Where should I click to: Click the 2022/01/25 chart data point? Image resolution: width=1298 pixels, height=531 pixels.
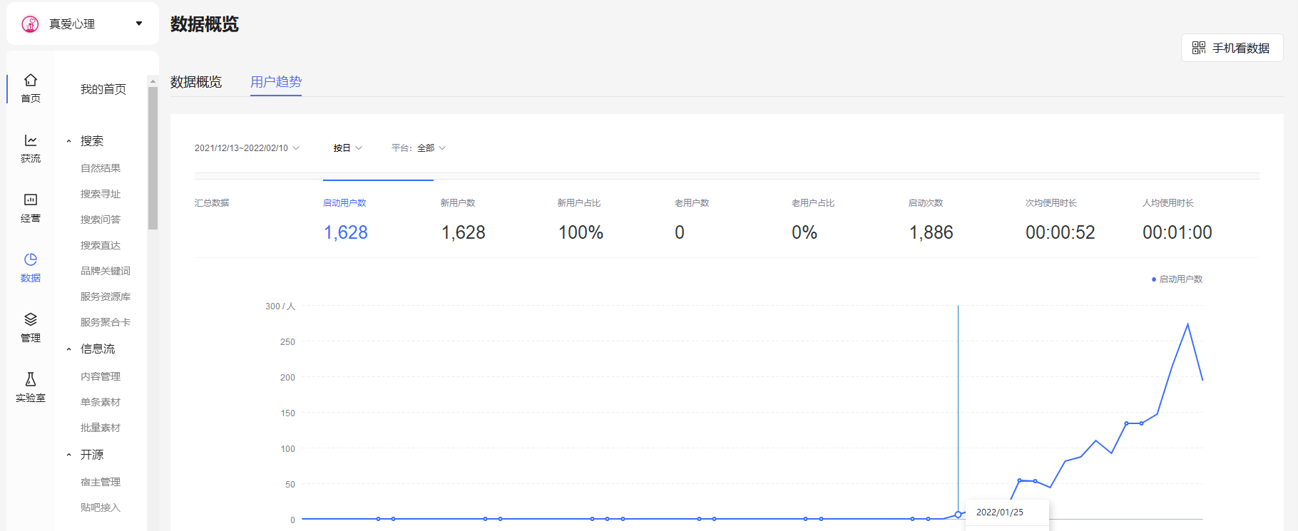click(958, 515)
